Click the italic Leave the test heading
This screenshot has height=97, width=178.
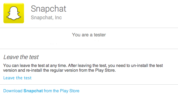point(21,57)
